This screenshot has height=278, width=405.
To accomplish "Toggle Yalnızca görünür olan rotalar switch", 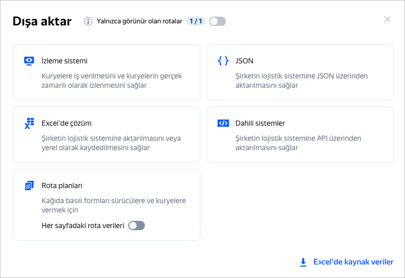I will 218,21.
